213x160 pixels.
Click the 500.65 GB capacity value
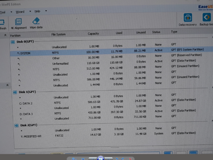94,102
